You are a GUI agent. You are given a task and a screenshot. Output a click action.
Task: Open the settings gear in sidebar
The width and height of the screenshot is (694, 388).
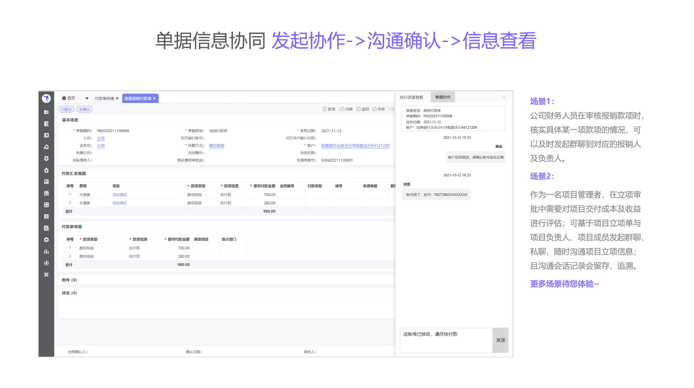point(46,240)
